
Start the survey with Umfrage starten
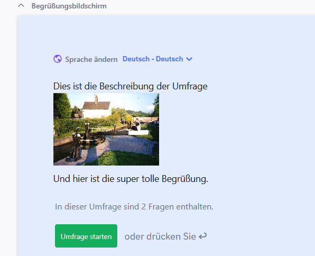coord(86,236)
